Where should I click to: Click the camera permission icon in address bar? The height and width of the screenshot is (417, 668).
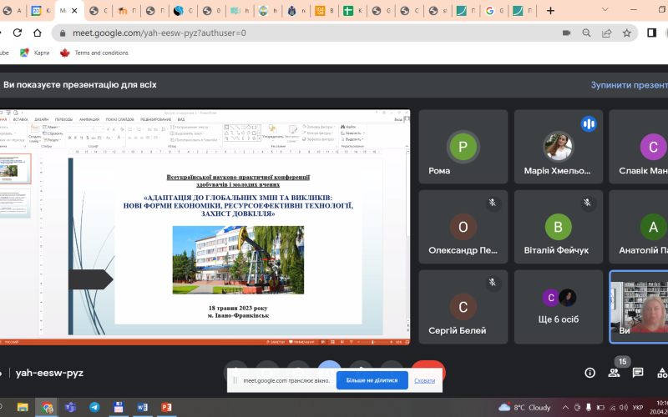tap(566, 33)
